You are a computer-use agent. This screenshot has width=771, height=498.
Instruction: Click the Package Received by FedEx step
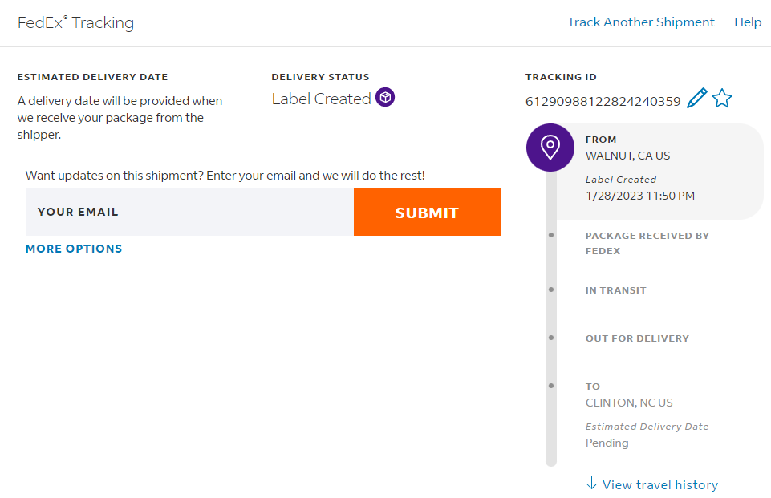pyautogui.click(x=647, y=243)
